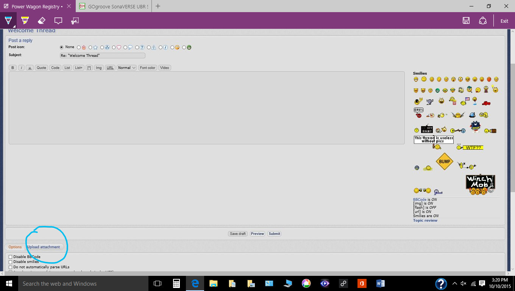Select the None post icon radio button

click(62, 47)
